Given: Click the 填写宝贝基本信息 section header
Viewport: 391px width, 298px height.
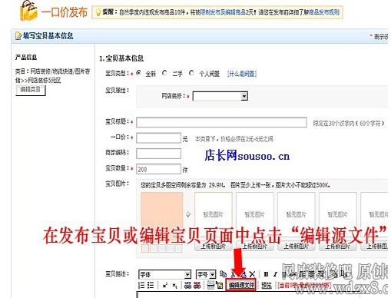Looking at the screenshot, I should tap(48, 36).
